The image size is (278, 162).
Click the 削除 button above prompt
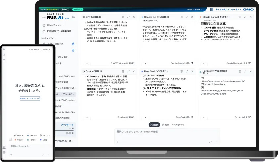(165, 125)
